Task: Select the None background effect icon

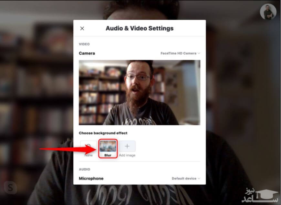Action: click(x=88, y=147)
